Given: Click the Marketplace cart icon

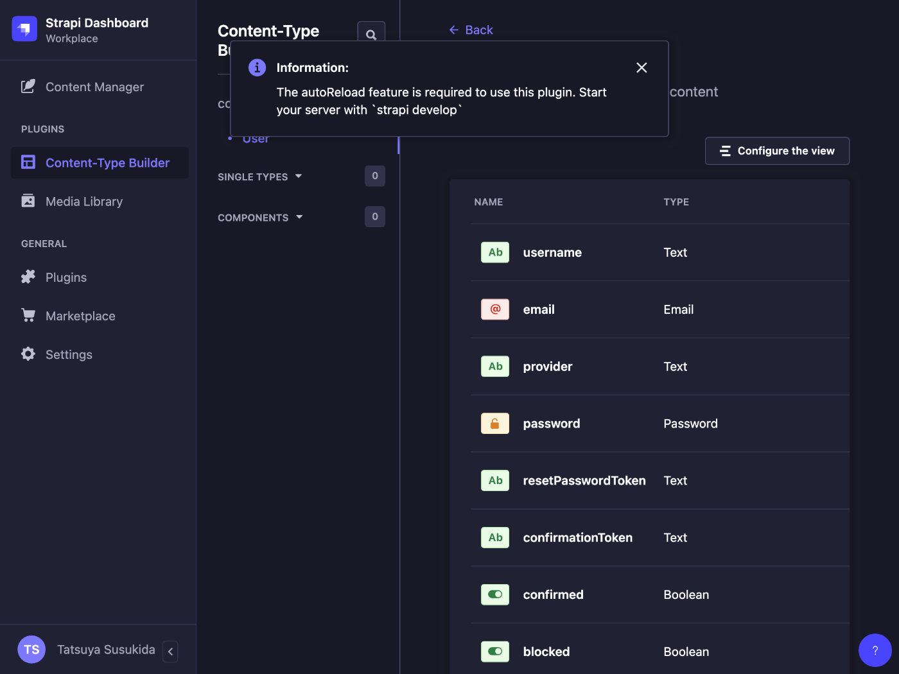Looking at the screenshot, I should 28,315.
